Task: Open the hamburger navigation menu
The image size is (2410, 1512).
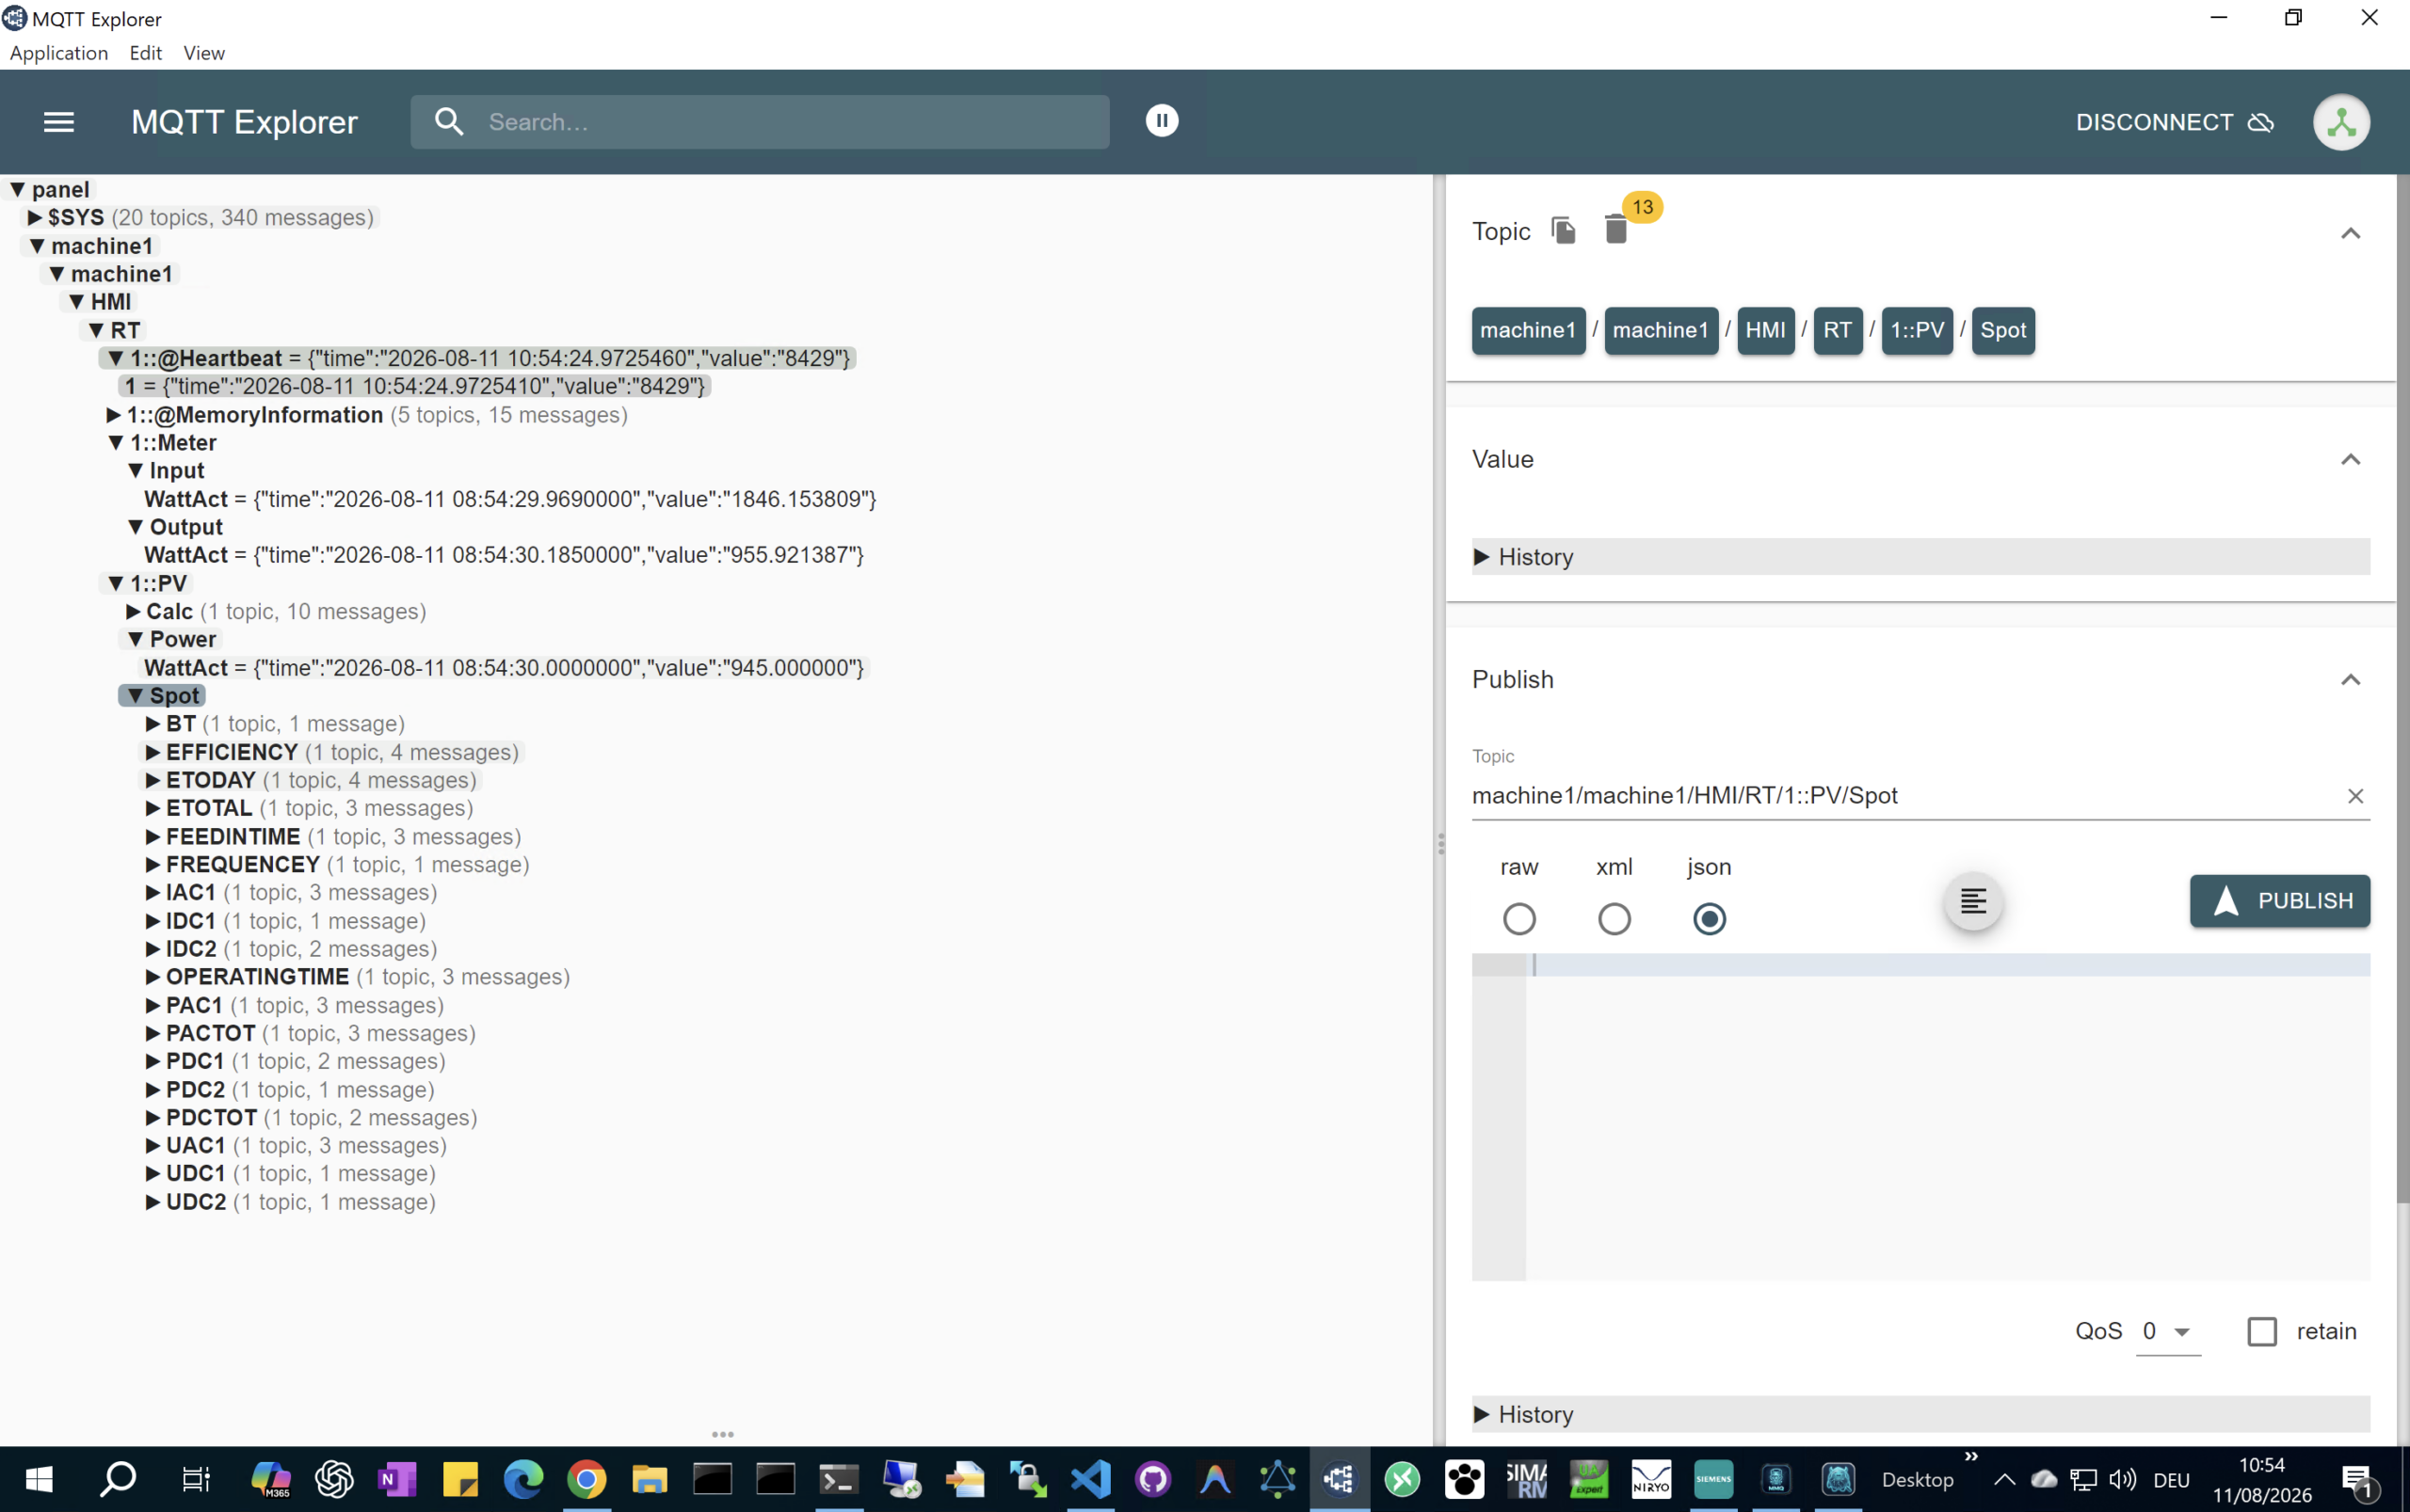Action: click(59, 122)
